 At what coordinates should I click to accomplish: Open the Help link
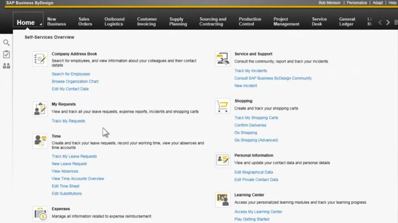pos(392,3)
